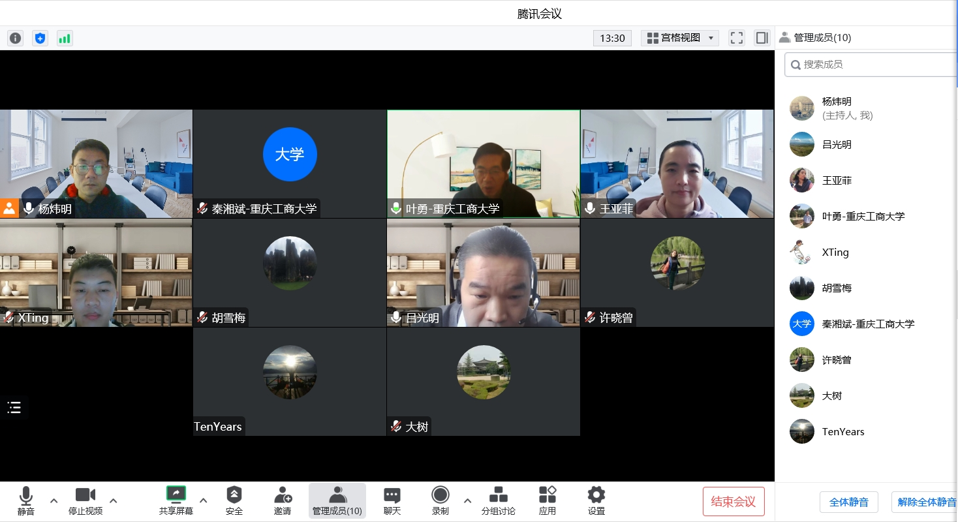Expand recording options arrow beside 录制
Screen dimensions: 958x522
pos(467,500)
